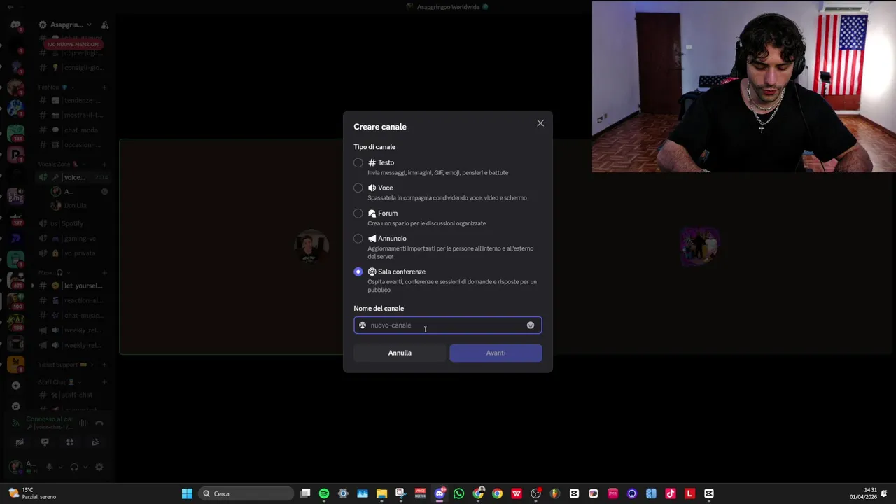Screen dimensions: 896x504
Task: Toggle noise suppression in voice panel
Action: (83, 423)
